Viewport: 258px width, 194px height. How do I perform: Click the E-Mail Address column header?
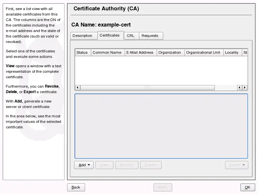point(140,52)
